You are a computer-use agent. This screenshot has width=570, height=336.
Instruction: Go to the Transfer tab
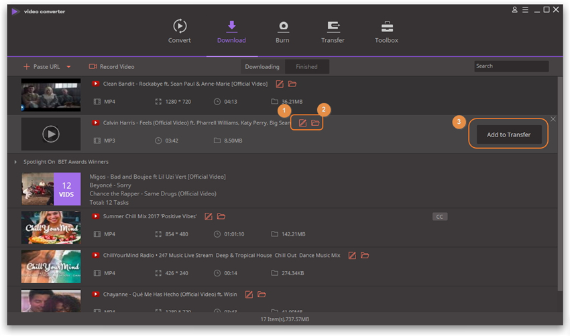coord(333,31)
